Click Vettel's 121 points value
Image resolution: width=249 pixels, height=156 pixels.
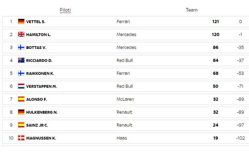coord(216,22)
